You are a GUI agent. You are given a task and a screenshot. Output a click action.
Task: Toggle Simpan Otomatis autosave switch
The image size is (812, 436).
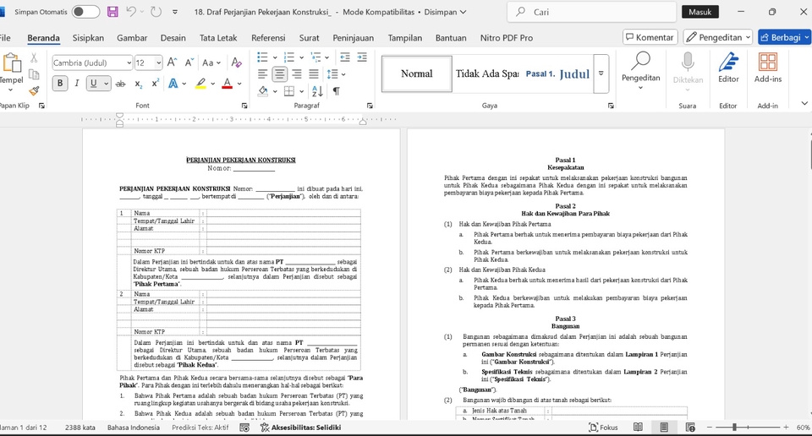pyautogui.click(x=86, y=12)
